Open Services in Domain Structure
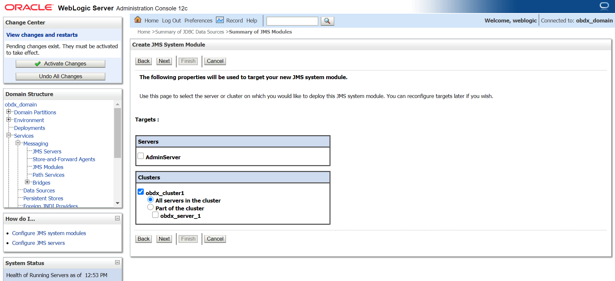The image size is (615, 281). [24, 136]
